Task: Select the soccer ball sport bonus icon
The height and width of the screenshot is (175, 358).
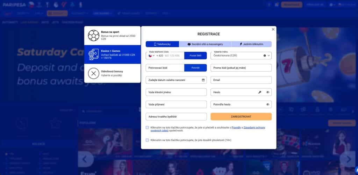Action: coord(93,35)
